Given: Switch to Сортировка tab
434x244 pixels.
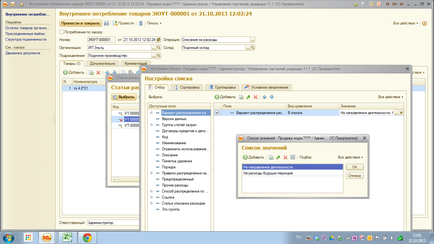Looking at the screenshot, I should (186, 87).
